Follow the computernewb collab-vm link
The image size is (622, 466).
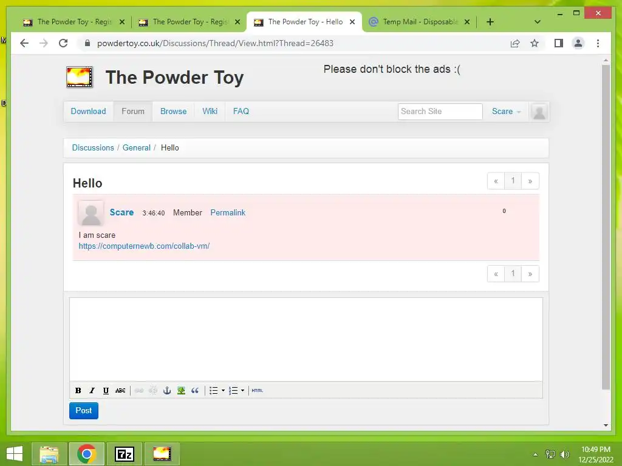click(144, 246)
